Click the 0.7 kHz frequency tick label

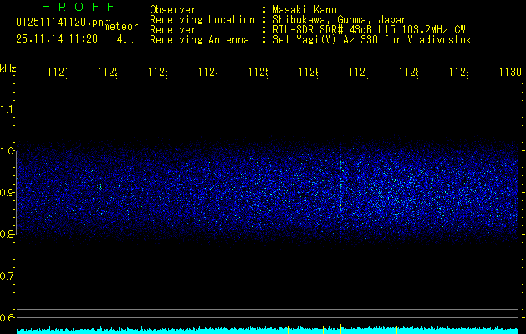pos(8,276)
